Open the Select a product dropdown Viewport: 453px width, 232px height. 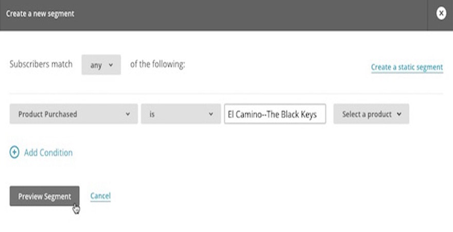[x=371, y=114]
